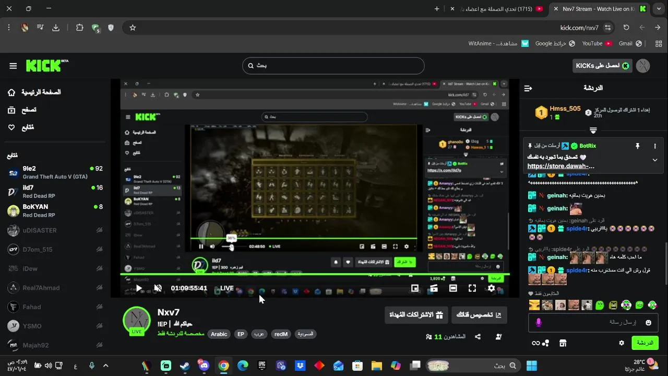Select the EP tag
This screenshot has height=376, width=668.
tap(241, 334)
